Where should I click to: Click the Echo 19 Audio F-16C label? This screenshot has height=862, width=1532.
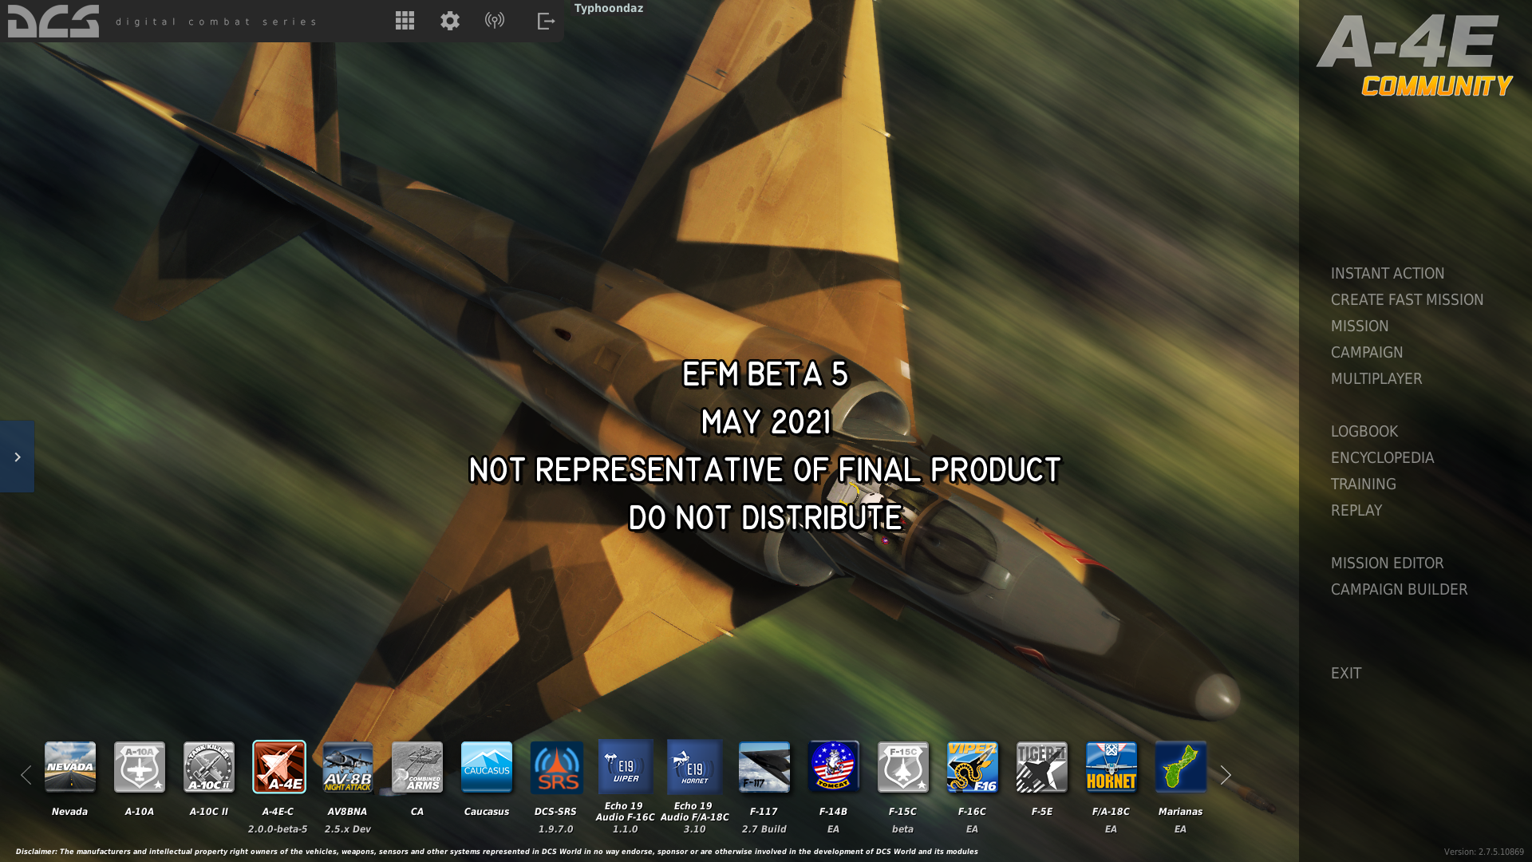pyautogui.click(x=625, y=812)
